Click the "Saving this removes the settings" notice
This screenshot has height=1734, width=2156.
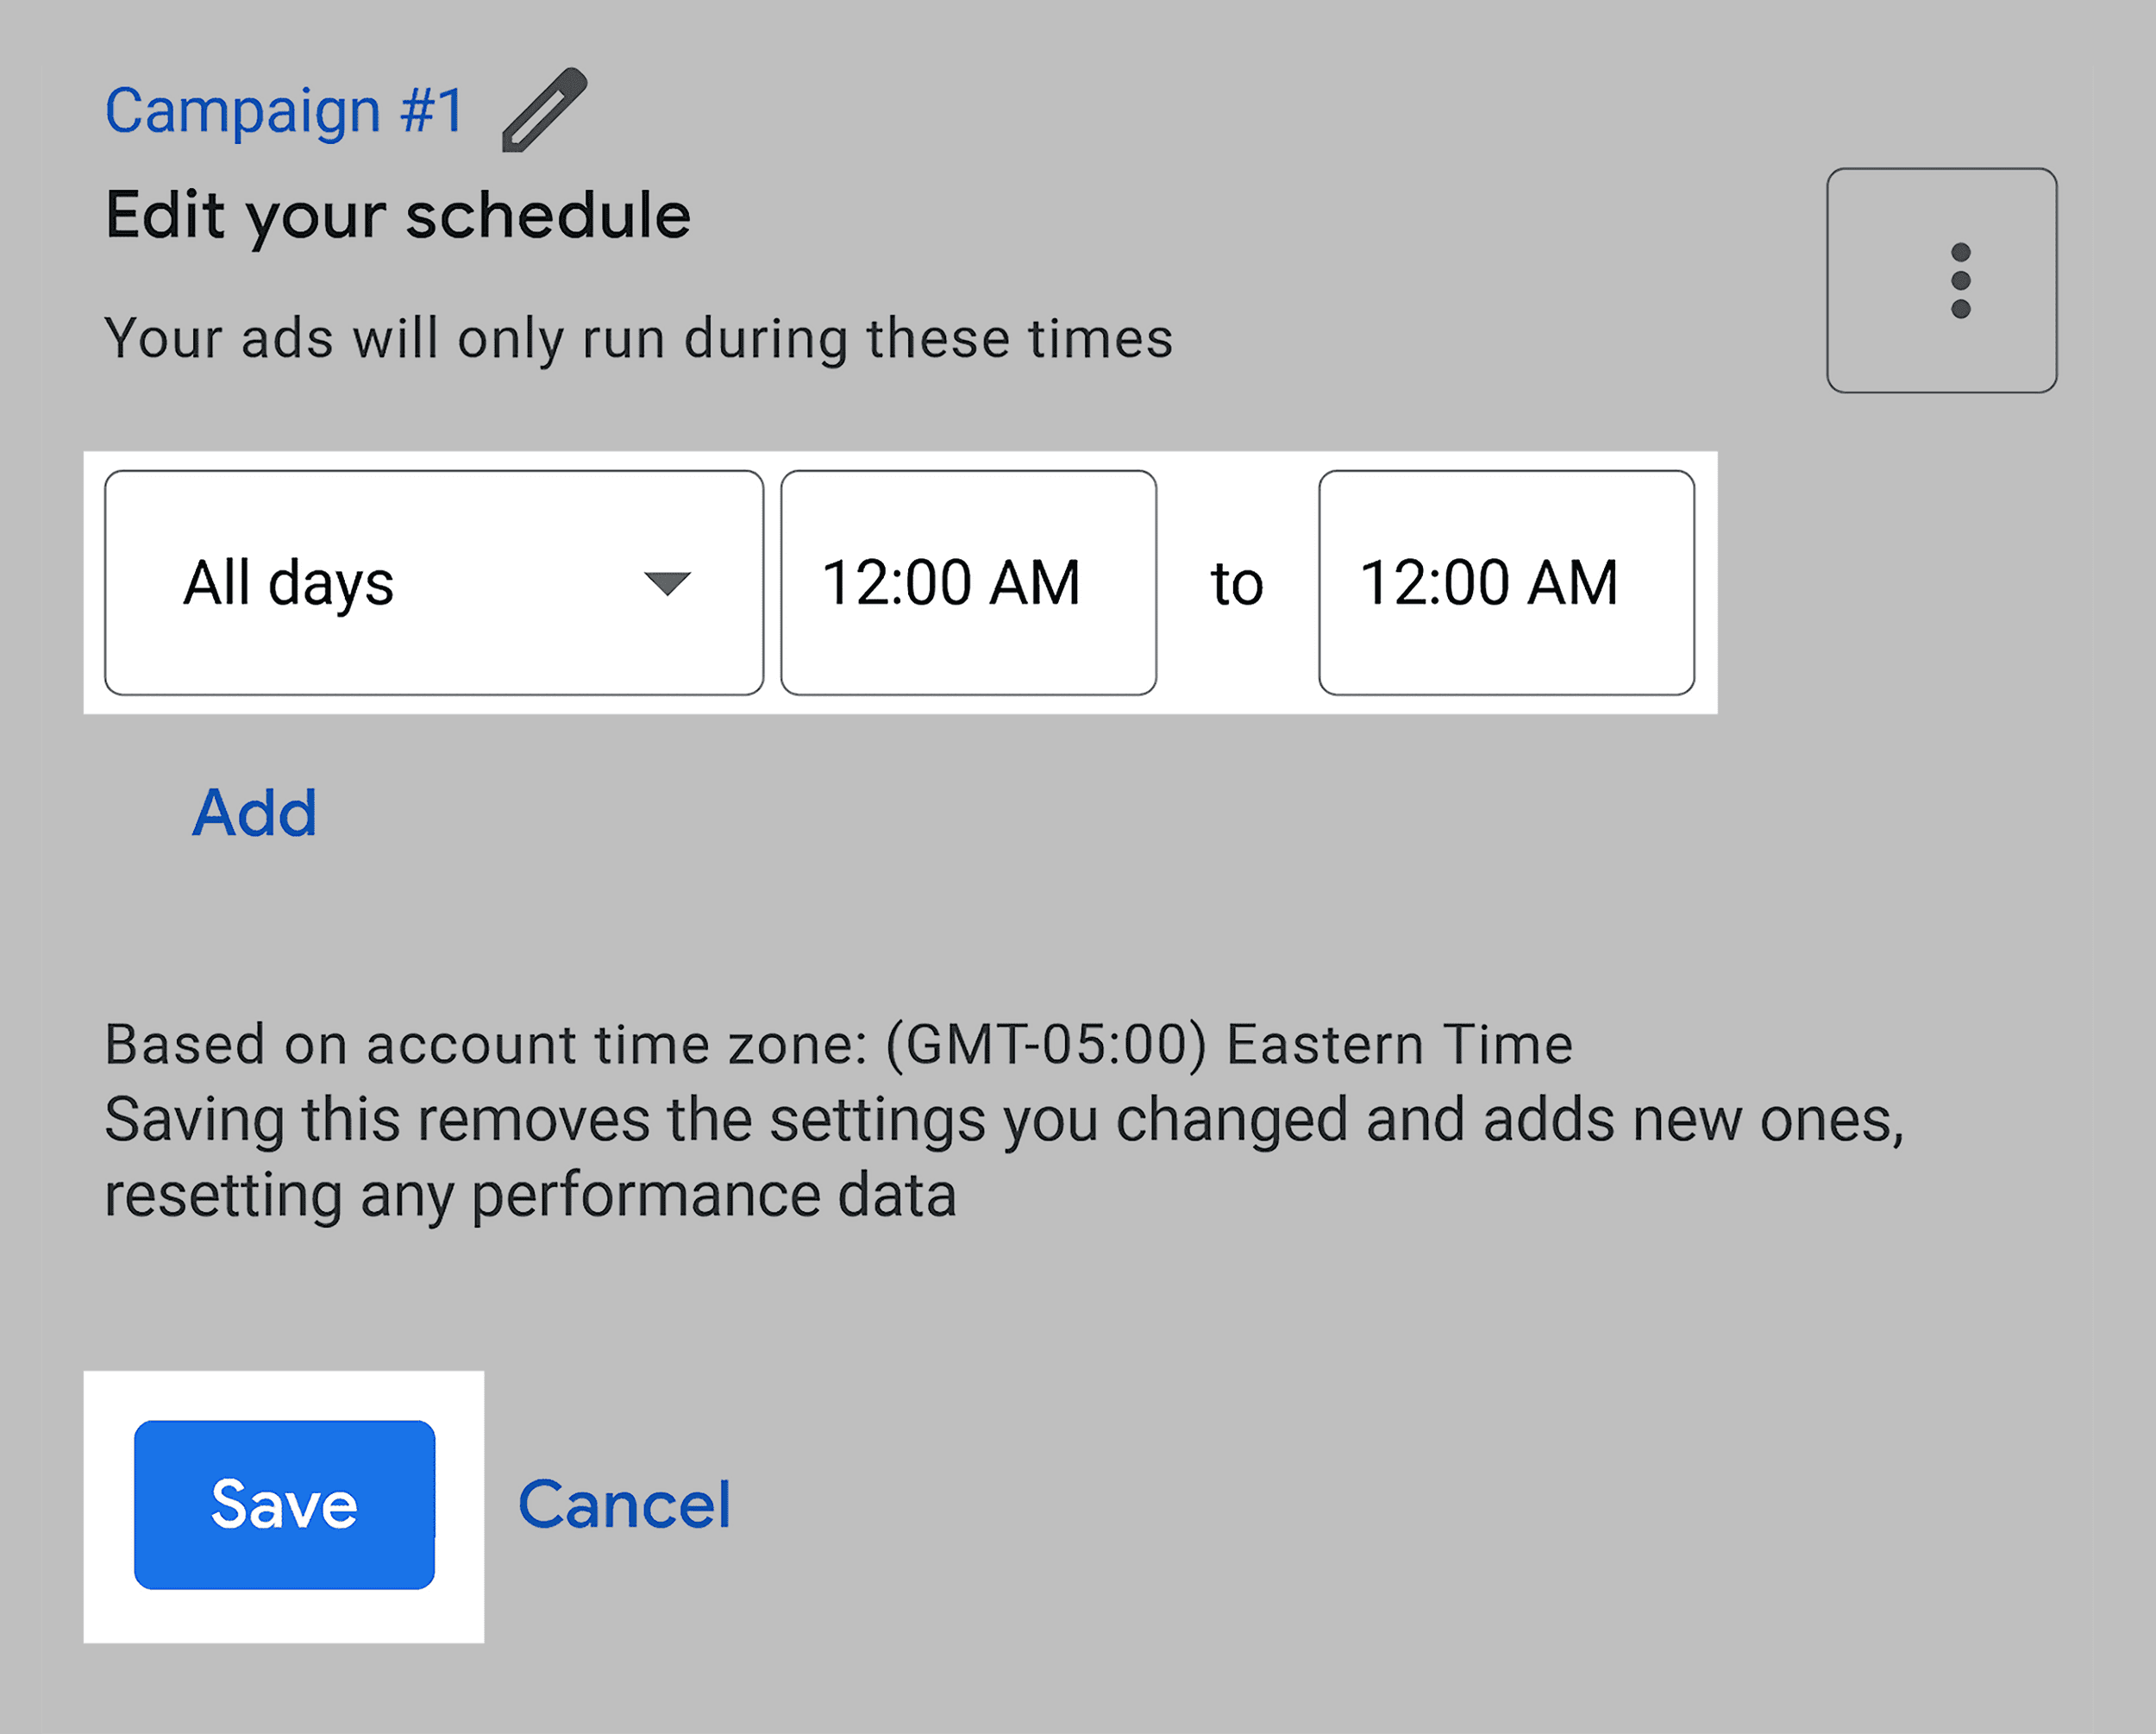click(1003, 1120)
